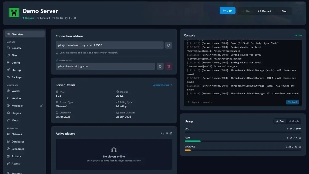The image size is (309, 174).
Task: Send the console command
Action: [x=293, y=102]
